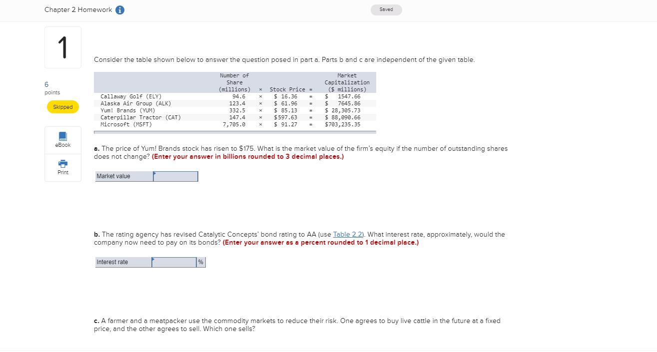The image size is (657, 352).
Task: Click the 'Consider the table shown below' instruction
Action: tap(284, 60)
